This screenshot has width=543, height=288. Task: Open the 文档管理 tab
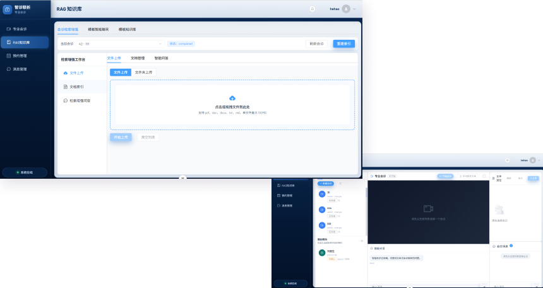click(x=138, y=58)
